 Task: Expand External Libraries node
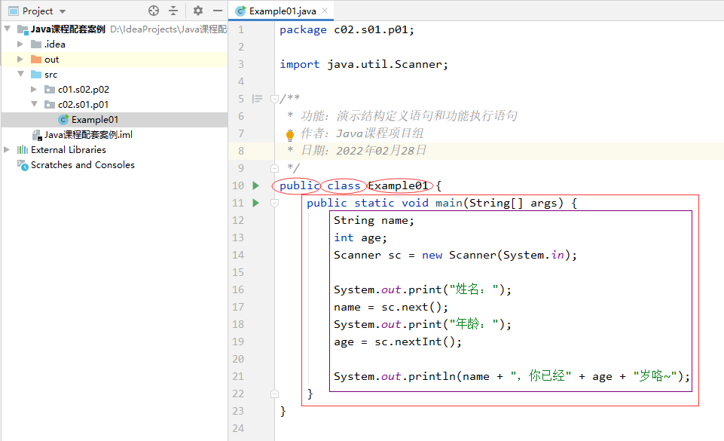point(8,149)
